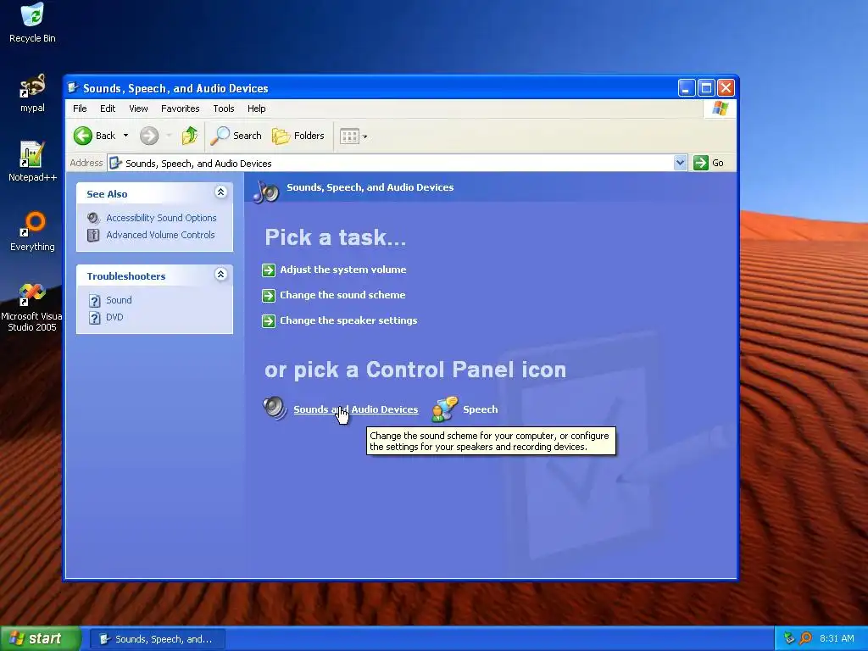Screen dimensions: 868x651
Task: Open the Speech control panel link
Action: 480,409
